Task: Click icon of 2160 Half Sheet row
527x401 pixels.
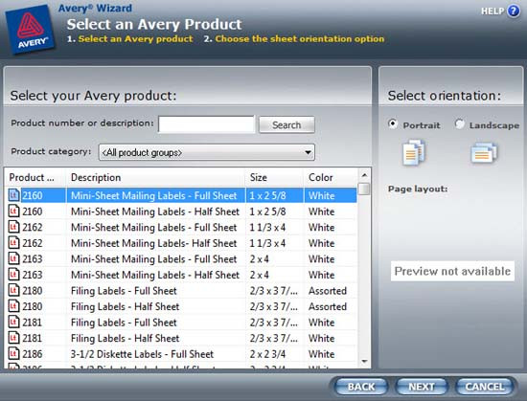Action: click(x=13, y=212)
